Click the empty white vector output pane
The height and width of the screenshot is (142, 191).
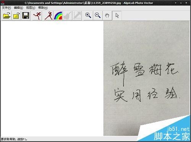pyautogui.click(x=52, y=78)
